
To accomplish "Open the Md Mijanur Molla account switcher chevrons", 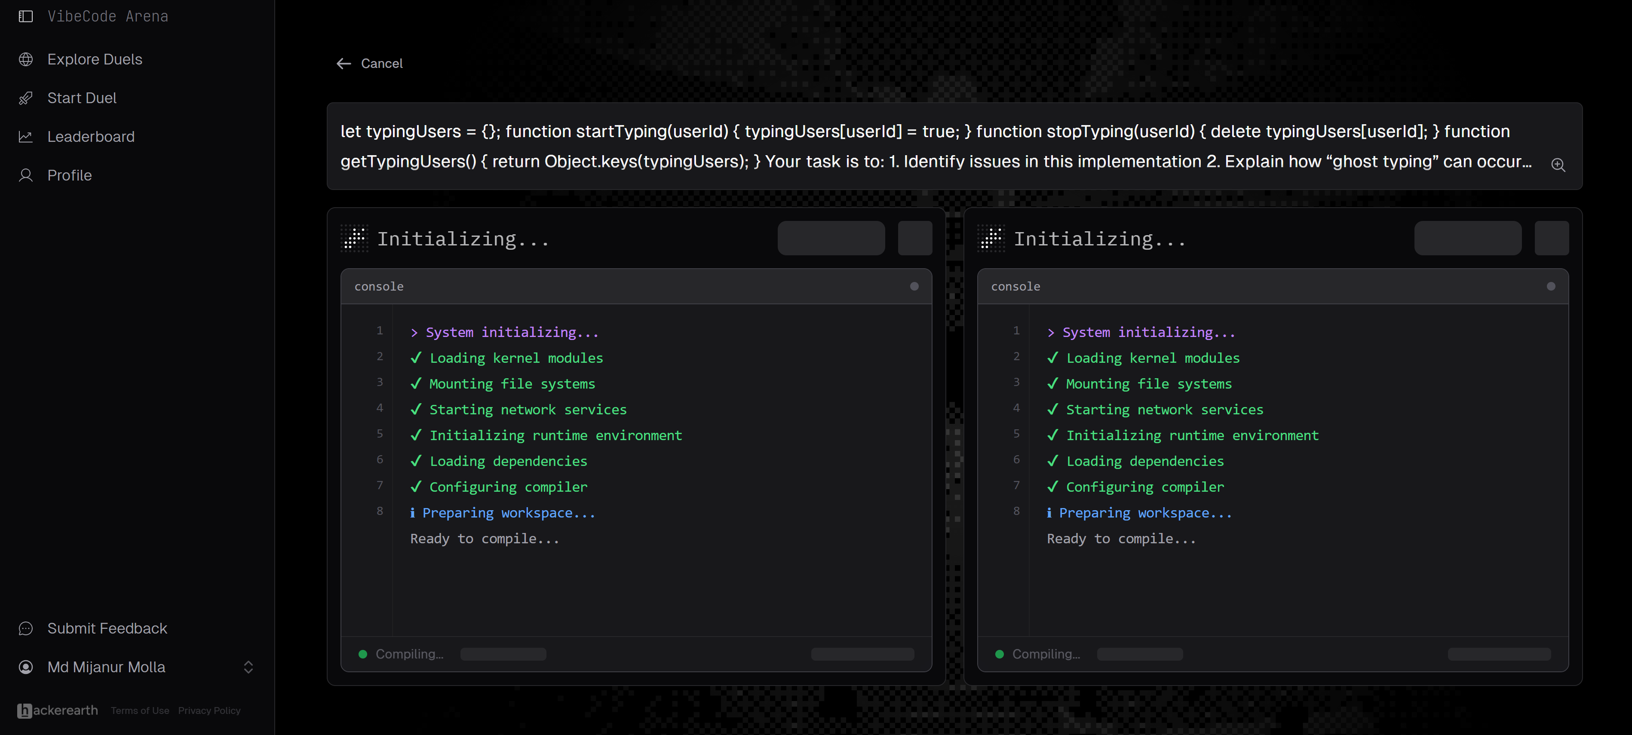I will pos(248,667).
